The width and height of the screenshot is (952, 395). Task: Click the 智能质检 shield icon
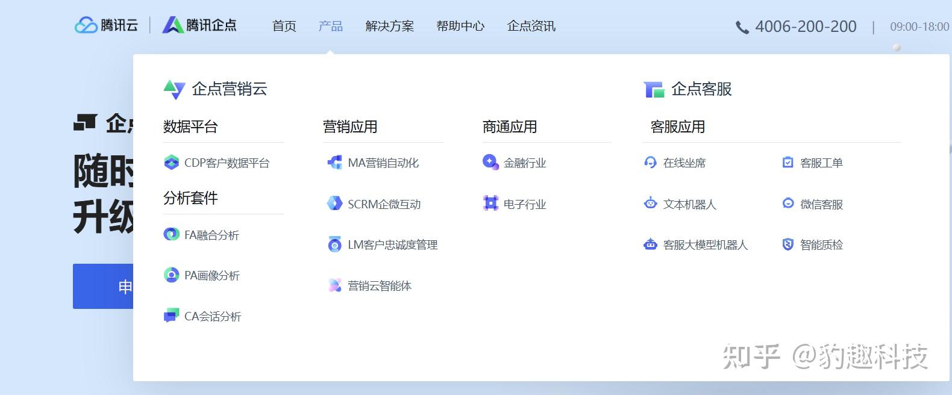click(788, 244)
